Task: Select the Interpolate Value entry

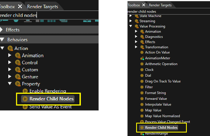Action: [x=158, y=104]
